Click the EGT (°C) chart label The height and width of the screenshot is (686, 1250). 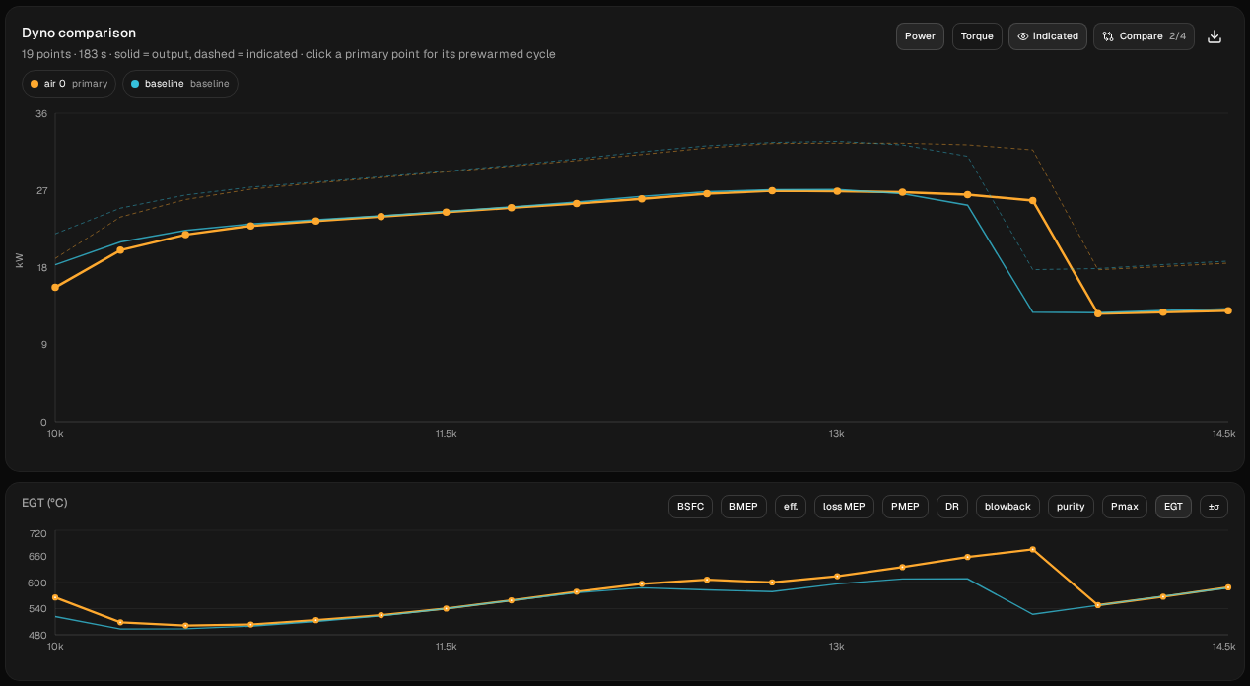[x=44, y=503]
